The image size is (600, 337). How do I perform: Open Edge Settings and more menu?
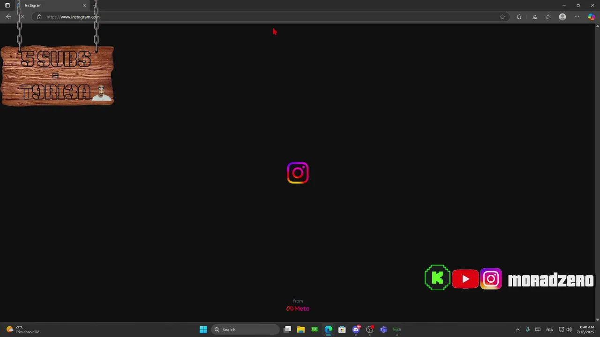577,17
